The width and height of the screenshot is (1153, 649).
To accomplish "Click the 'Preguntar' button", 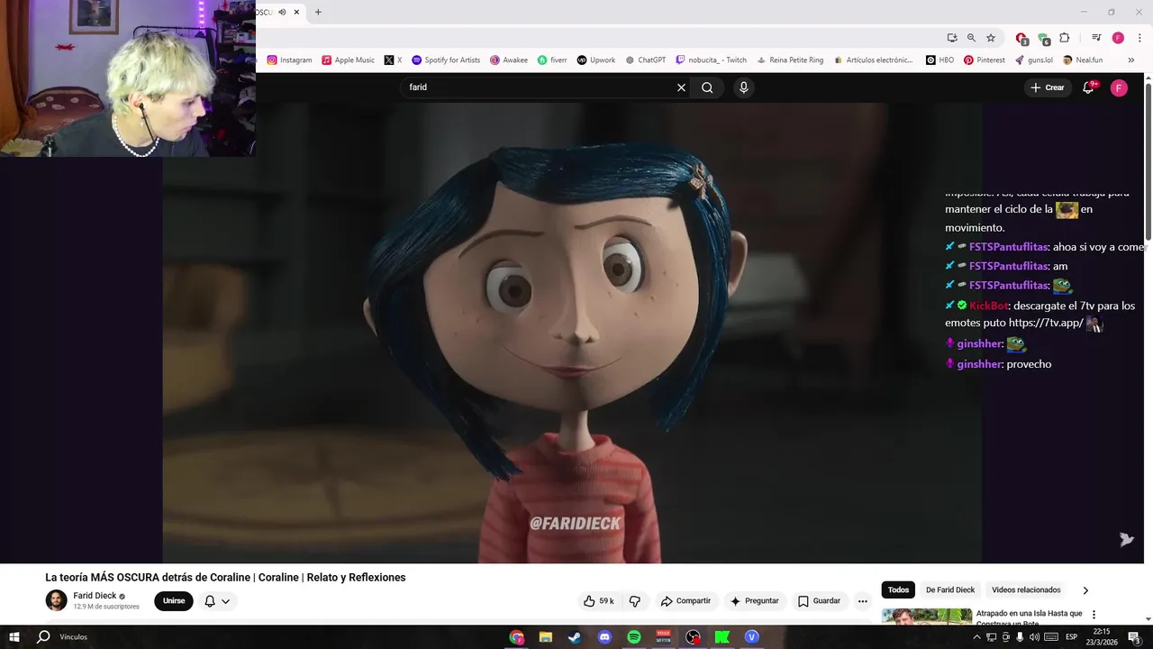I will click(x=754, y=601).
